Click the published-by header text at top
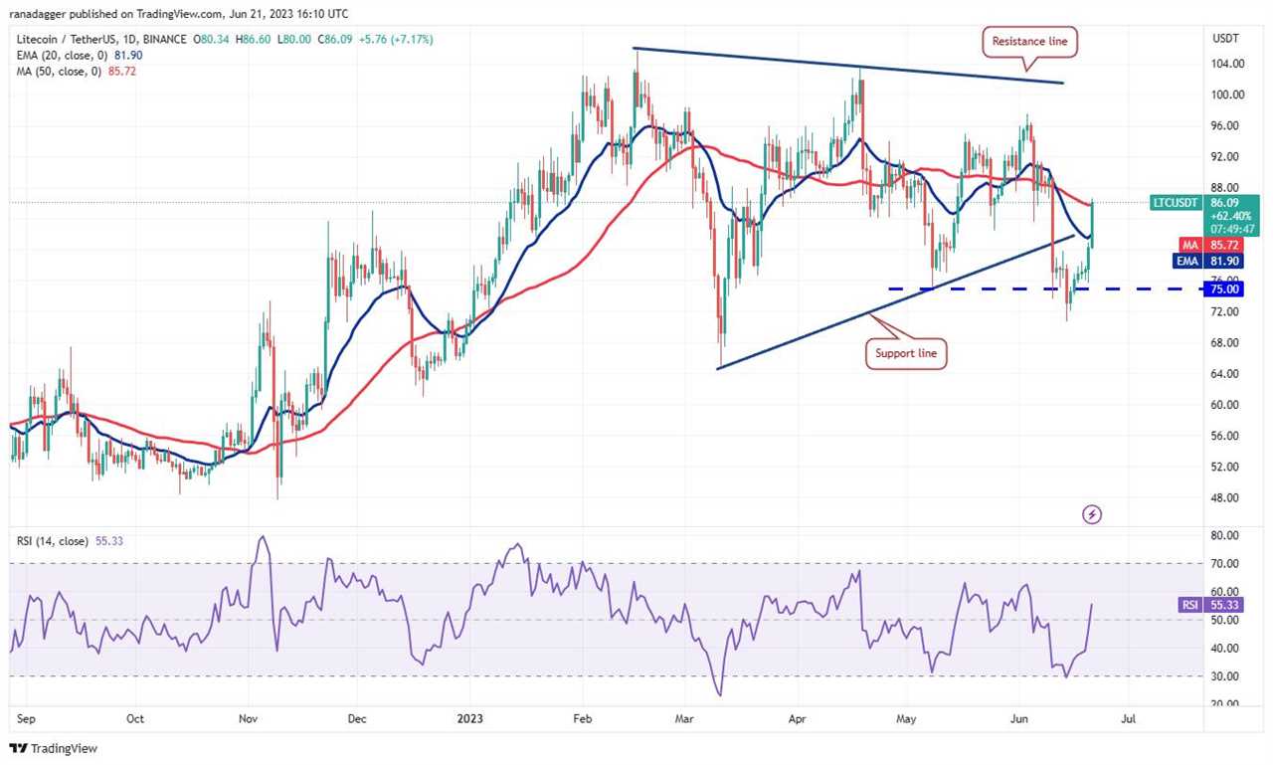The image size is (1273, 765). 179,14
